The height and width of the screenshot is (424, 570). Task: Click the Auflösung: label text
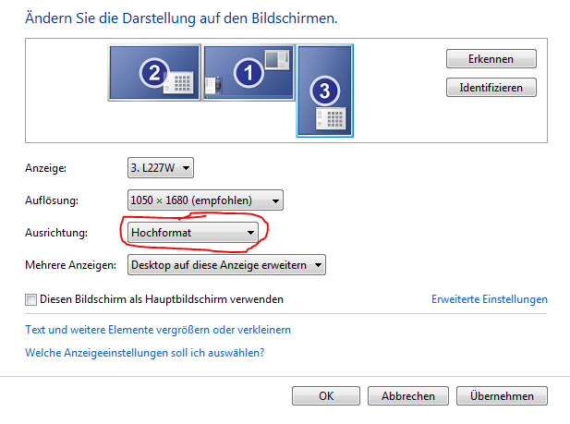pyautogui.click(x=52, y=200)
